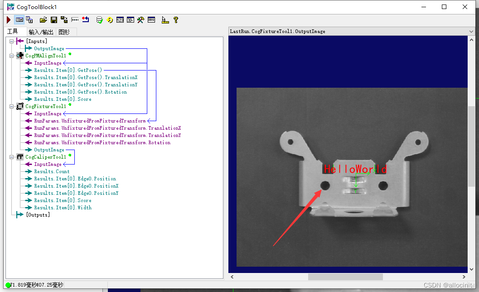Select RunParams.UnfixturedFromFixturedTransform row
The height and width of the screenshot is (292, 479).
90,121
